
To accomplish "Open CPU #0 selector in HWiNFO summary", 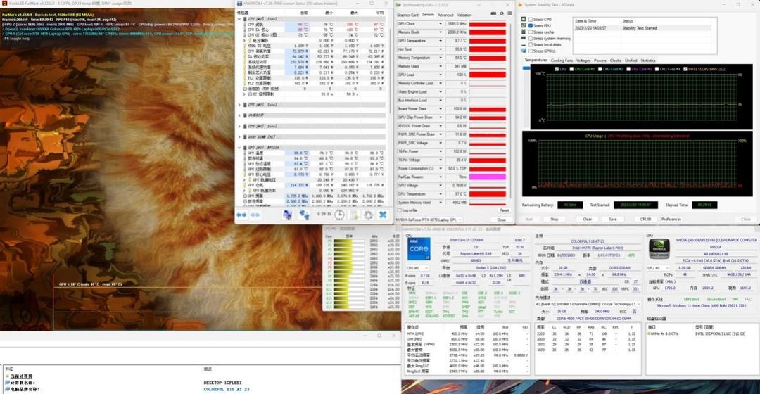I will point(417,267).
